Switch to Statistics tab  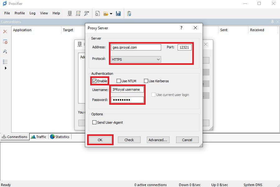(60, 137)
